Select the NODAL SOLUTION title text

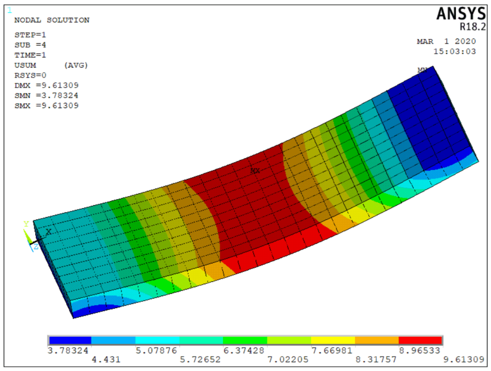[52, 20]
